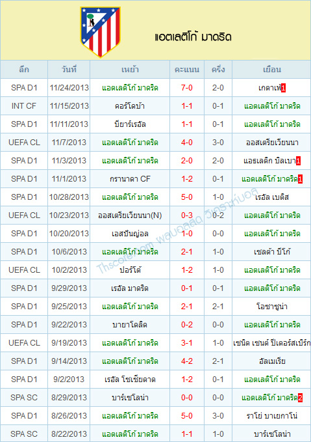Click the 7-0 score on 11/24/2013
311x442 pixels.
(187, 88)
